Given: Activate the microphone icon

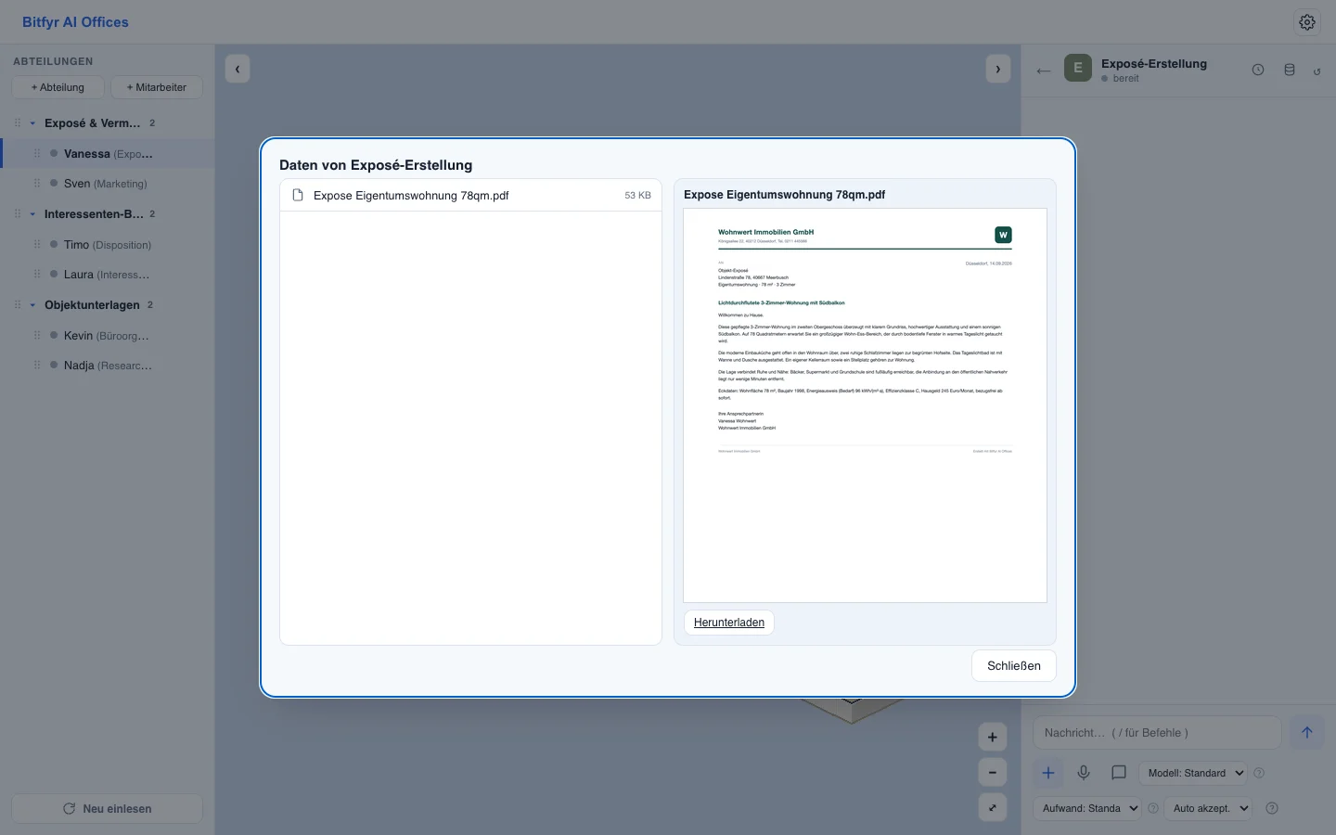Looking at the screenshot, I should (x=1084, y=773).
